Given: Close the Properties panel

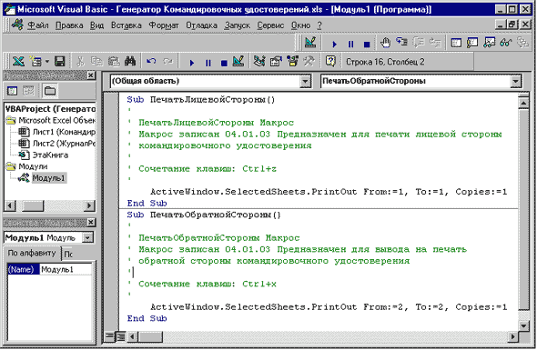Looking at the screenshot, I should coord(91,223).
